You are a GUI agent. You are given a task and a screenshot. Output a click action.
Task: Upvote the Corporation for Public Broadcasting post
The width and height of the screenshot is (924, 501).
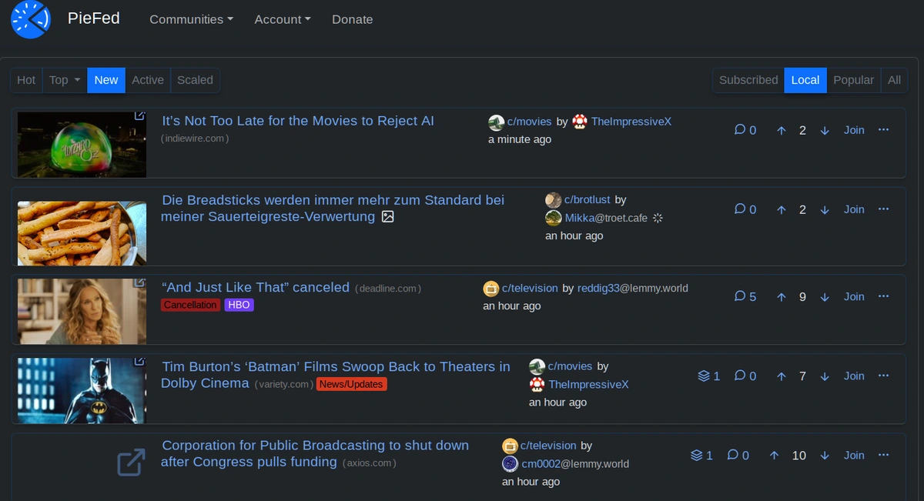pos(774,455)
